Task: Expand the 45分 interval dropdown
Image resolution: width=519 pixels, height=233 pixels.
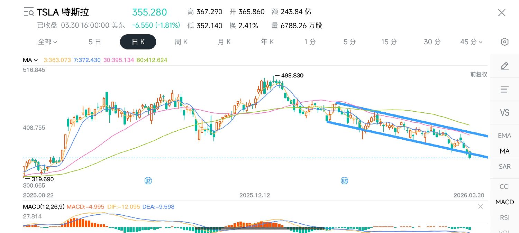Action: 471,42
